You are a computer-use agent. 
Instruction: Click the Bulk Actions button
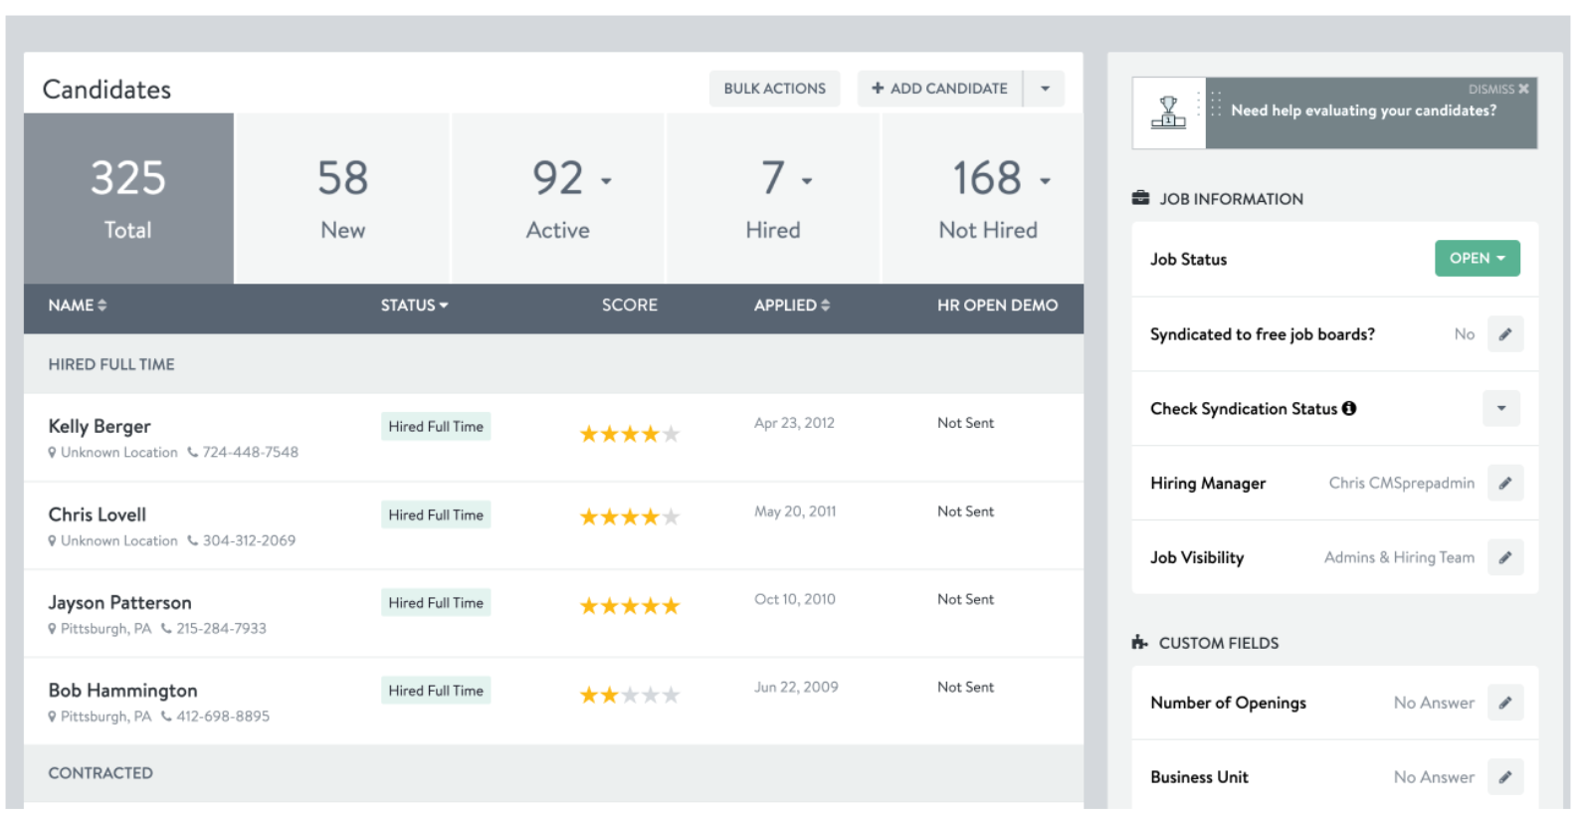[775, 89]
